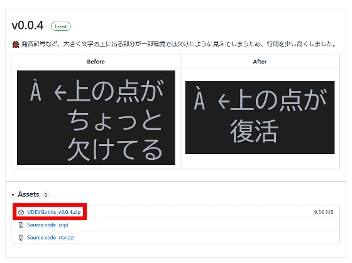Click the bug emoji icon in description

[x=16, y=44]
